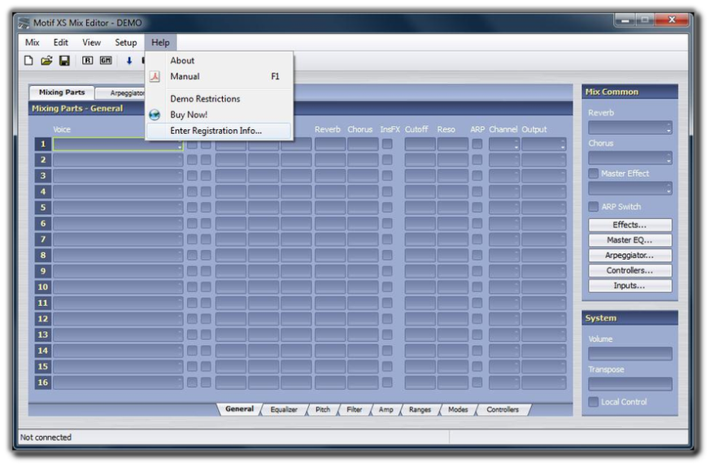The width and height of the screenshot is (714, 470).
Task: Switch to the Controllers bottom tab
Action: pos(503,410)
